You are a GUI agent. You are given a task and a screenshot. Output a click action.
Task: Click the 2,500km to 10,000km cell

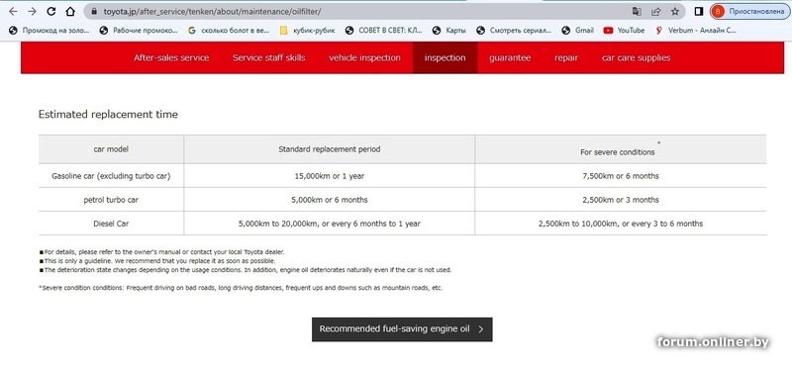621,224
